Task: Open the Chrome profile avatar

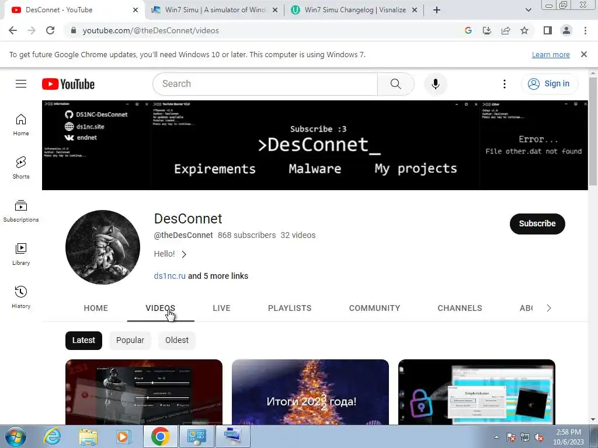Action: coord(566,30)
